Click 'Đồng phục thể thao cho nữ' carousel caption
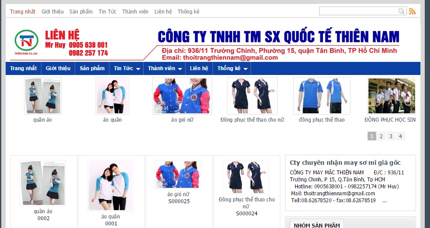The width and height of the screenshot is (430, 228). click(x=252, y=120)
